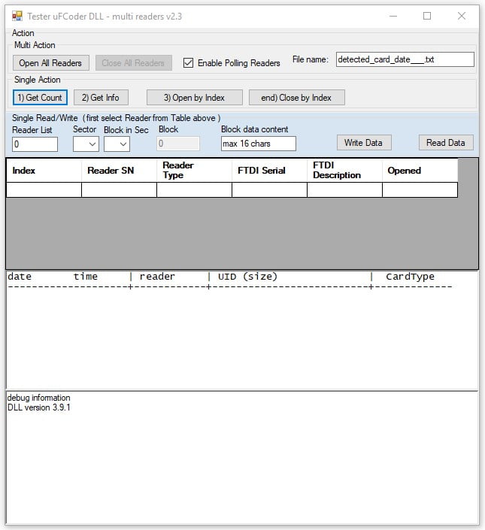
Task: Click the app icon in title bar
Action: [x=17, y=16]
